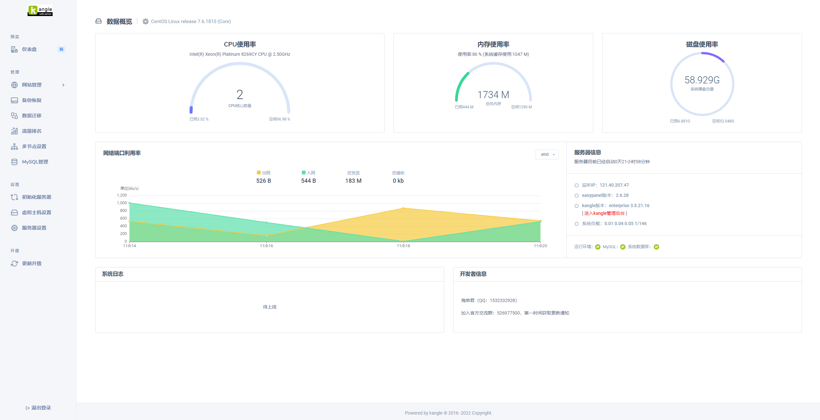Open the eth0 network interface dropdown
Viewport: 820px width, 420px height.
tap(547, 155)
